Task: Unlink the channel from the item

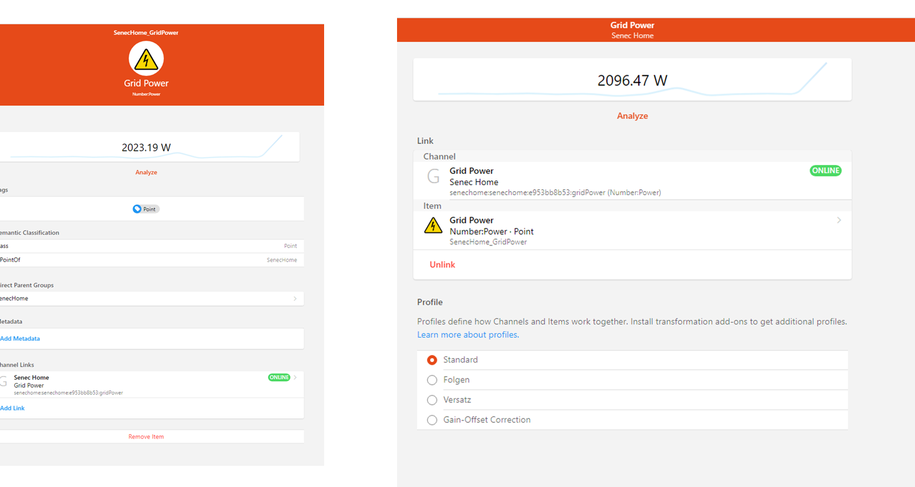Action: pos(443,265)
